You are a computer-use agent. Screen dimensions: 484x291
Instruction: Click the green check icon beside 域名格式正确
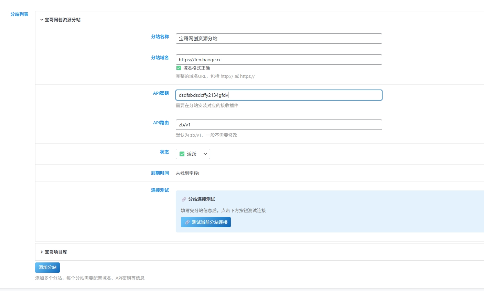coord(179,68)
